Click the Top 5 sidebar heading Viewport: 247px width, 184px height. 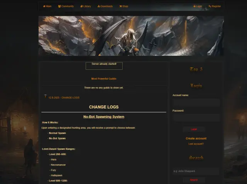pyautogui.click(x=196, y=69)
